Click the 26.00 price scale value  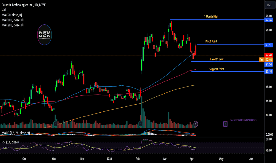pos(269,30)
